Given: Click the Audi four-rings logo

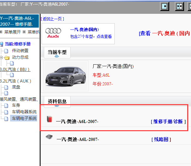Looking at the screenshot, I should tap(53, 31).
